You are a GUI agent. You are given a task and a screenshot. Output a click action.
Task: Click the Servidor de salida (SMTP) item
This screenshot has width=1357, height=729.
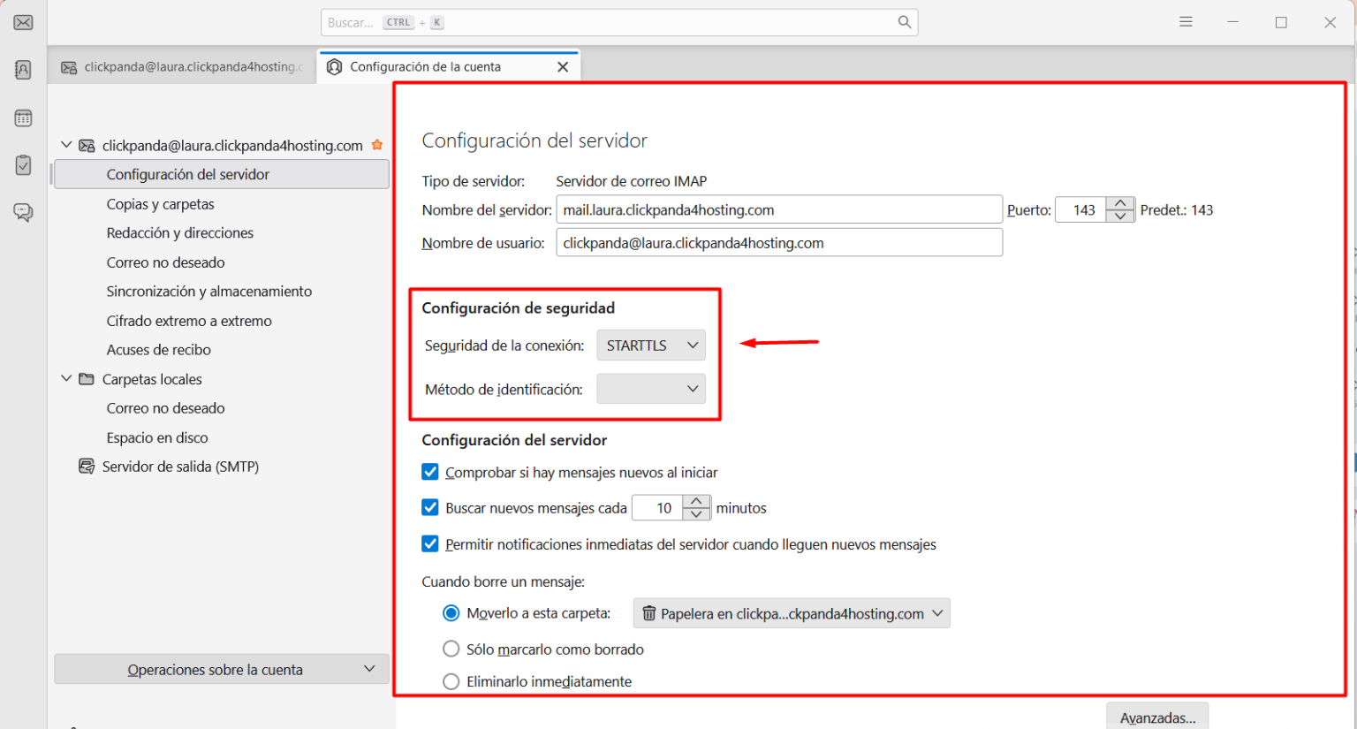click(x=180, y=467)
